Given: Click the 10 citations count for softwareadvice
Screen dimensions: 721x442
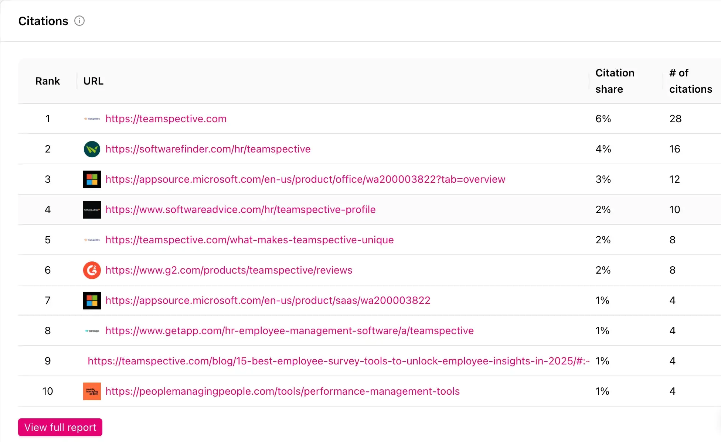Looking at the screenshot, I should (x=675, y=210).
